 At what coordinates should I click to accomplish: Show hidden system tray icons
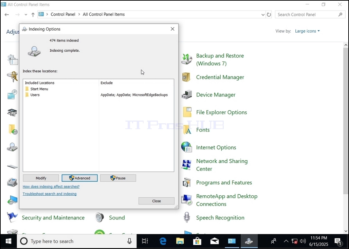286,241
